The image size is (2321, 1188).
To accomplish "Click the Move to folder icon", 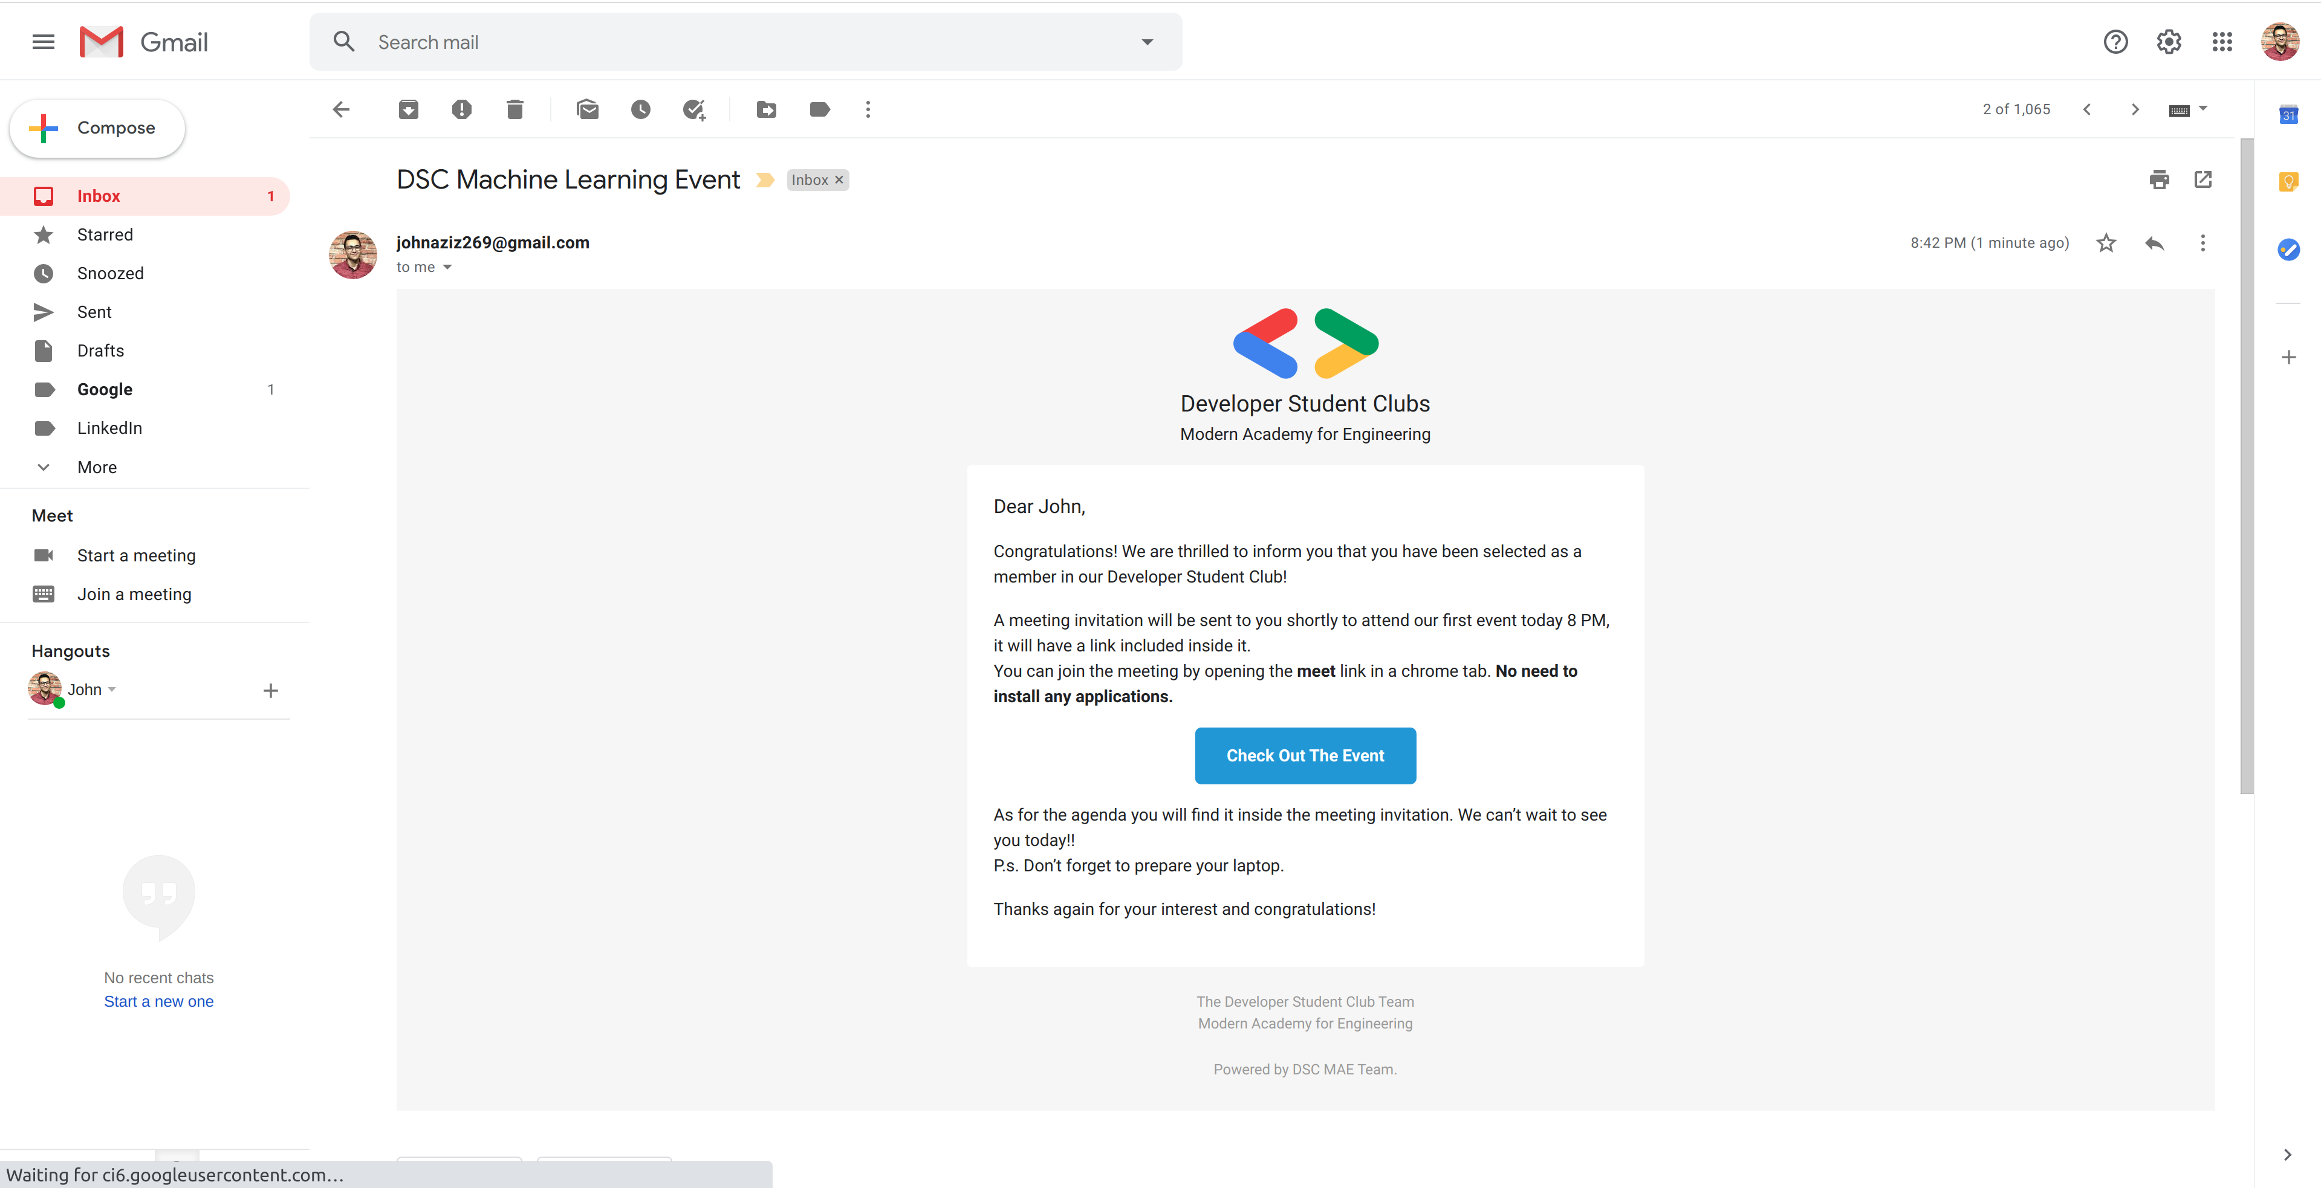I will [766, 110].
